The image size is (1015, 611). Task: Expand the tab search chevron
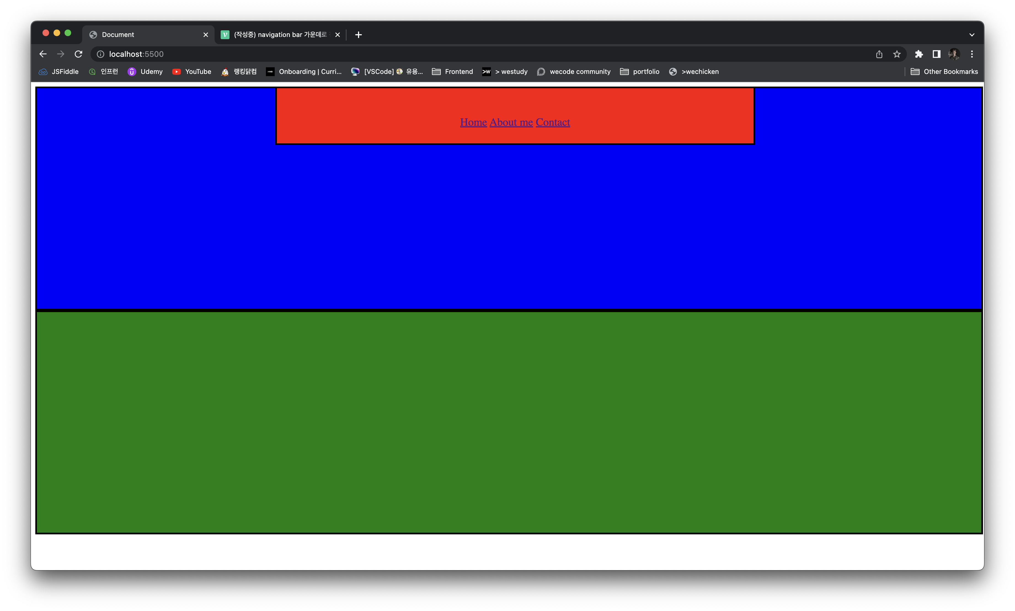(972, 34)
